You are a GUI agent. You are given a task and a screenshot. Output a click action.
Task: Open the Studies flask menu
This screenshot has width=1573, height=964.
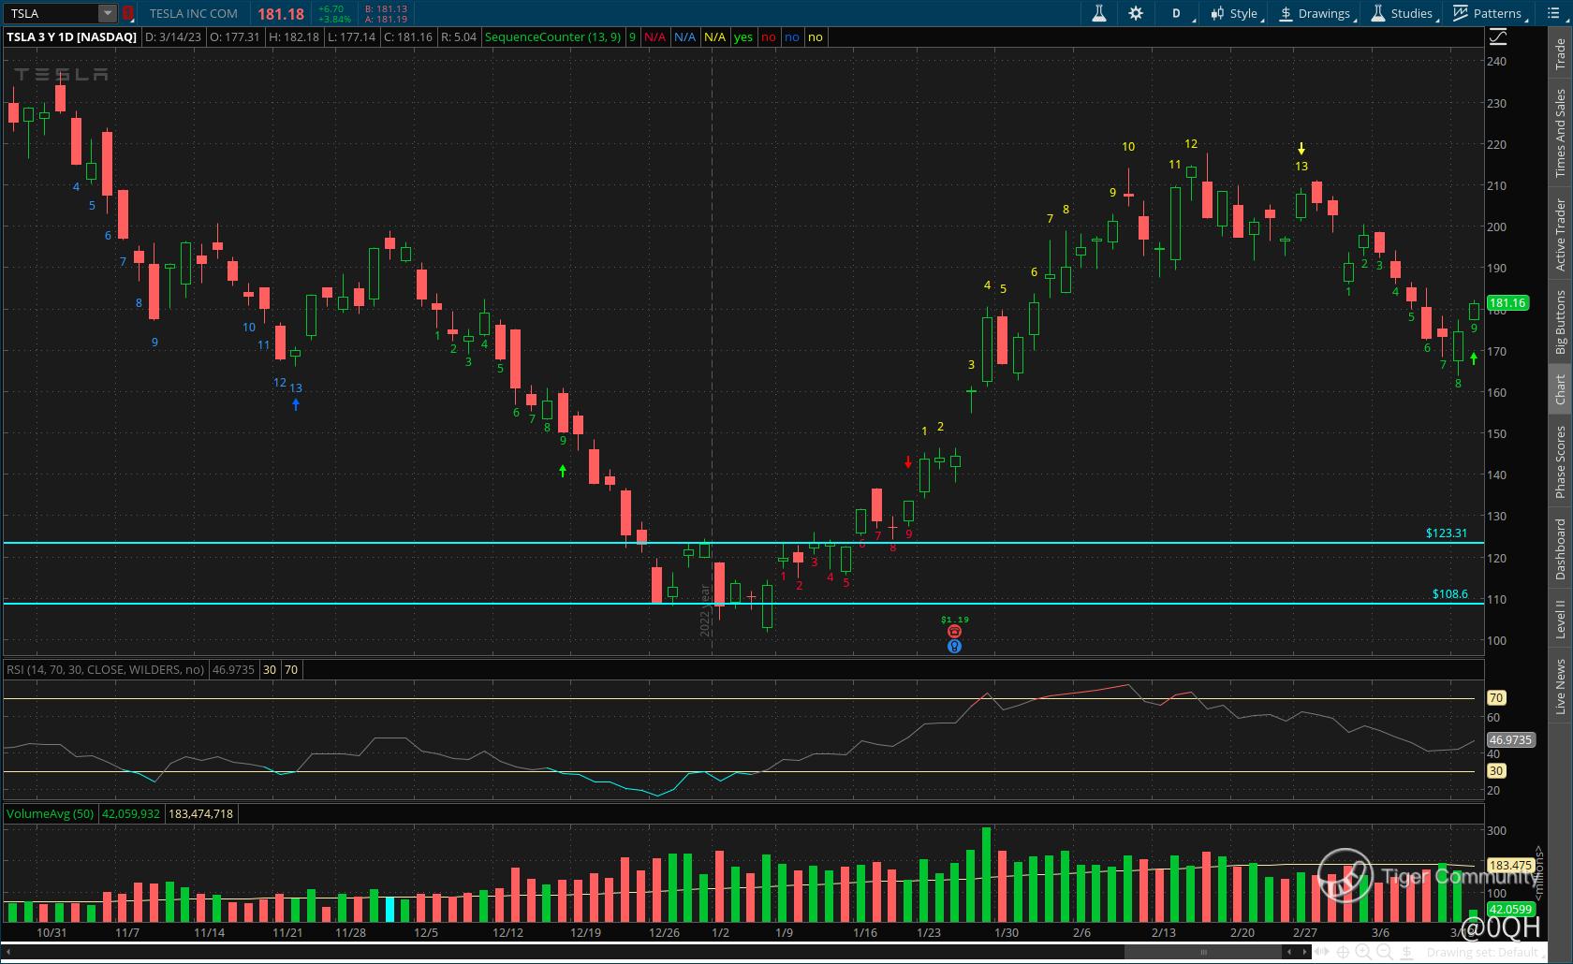click(x=1403, y=13)
